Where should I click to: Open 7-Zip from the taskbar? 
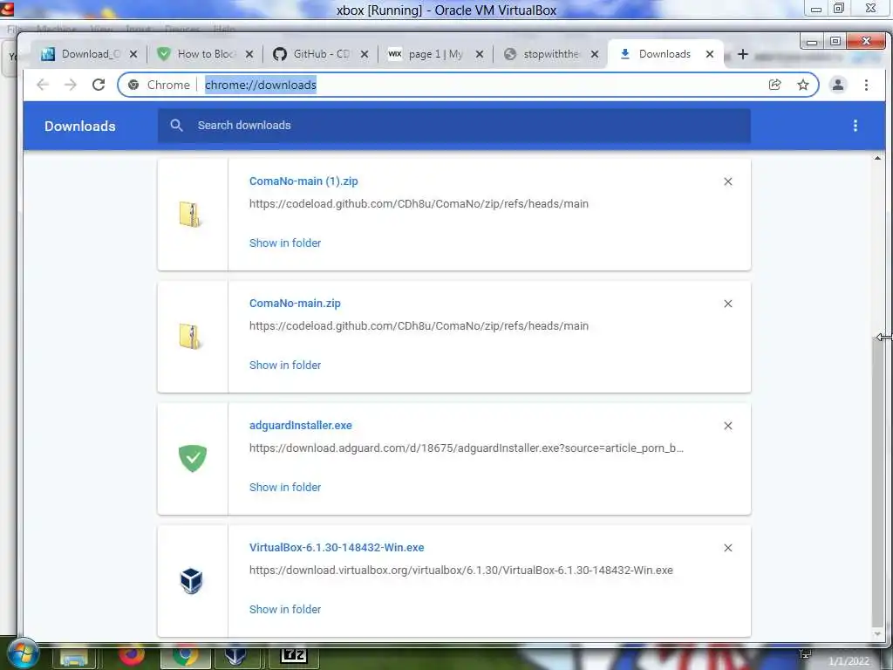point(294,656)
